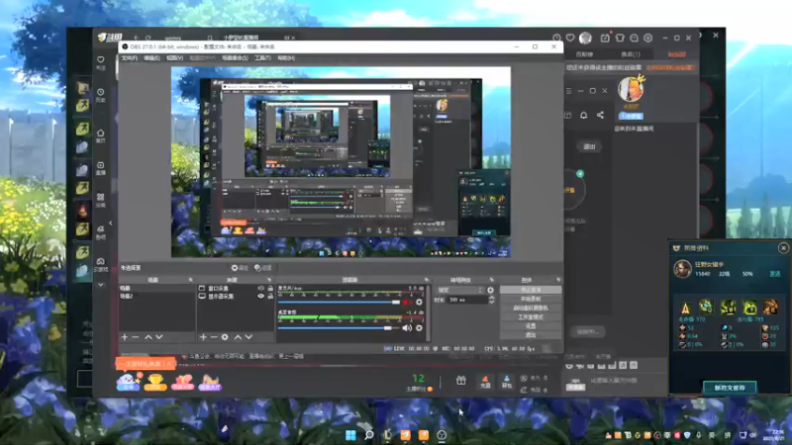Image resolution: width=792 pixels, height=445 pixels.
Task: Click Studio Mode button in OBS Controls
Action: [x=531, y=316]
